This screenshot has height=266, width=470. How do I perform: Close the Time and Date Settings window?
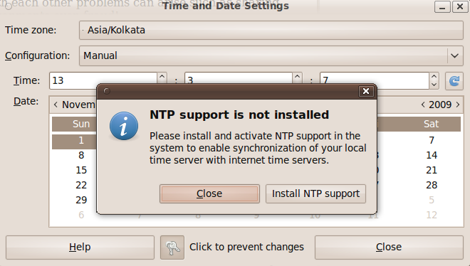389,248
